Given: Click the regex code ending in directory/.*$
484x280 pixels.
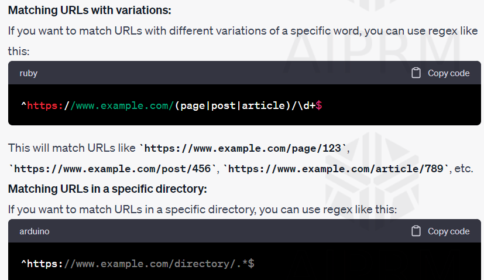Looking at the screenshot, I should (x=138, y=264).
